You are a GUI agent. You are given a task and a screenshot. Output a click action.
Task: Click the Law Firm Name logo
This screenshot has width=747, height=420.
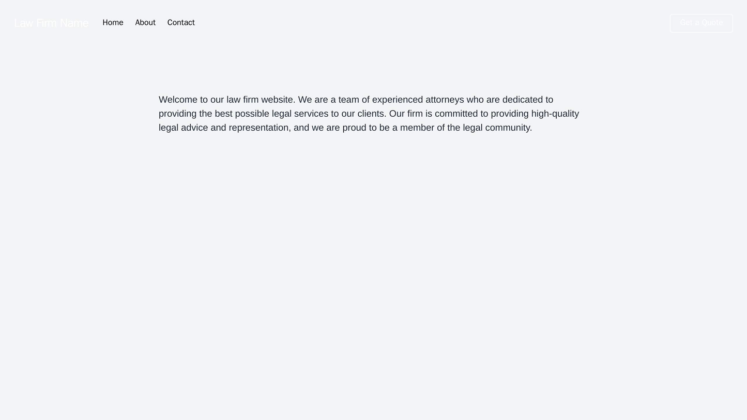click(51, 23)
